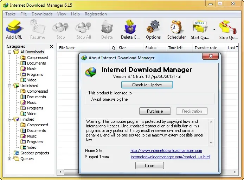
Task: Close the Categories panel with its X
Action: pyautogui.click(x=51, y=46)
